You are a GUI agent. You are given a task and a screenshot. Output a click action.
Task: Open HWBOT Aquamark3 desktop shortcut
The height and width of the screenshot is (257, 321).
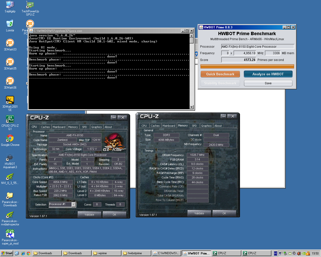pyautogui.click(x=10, y=161)
